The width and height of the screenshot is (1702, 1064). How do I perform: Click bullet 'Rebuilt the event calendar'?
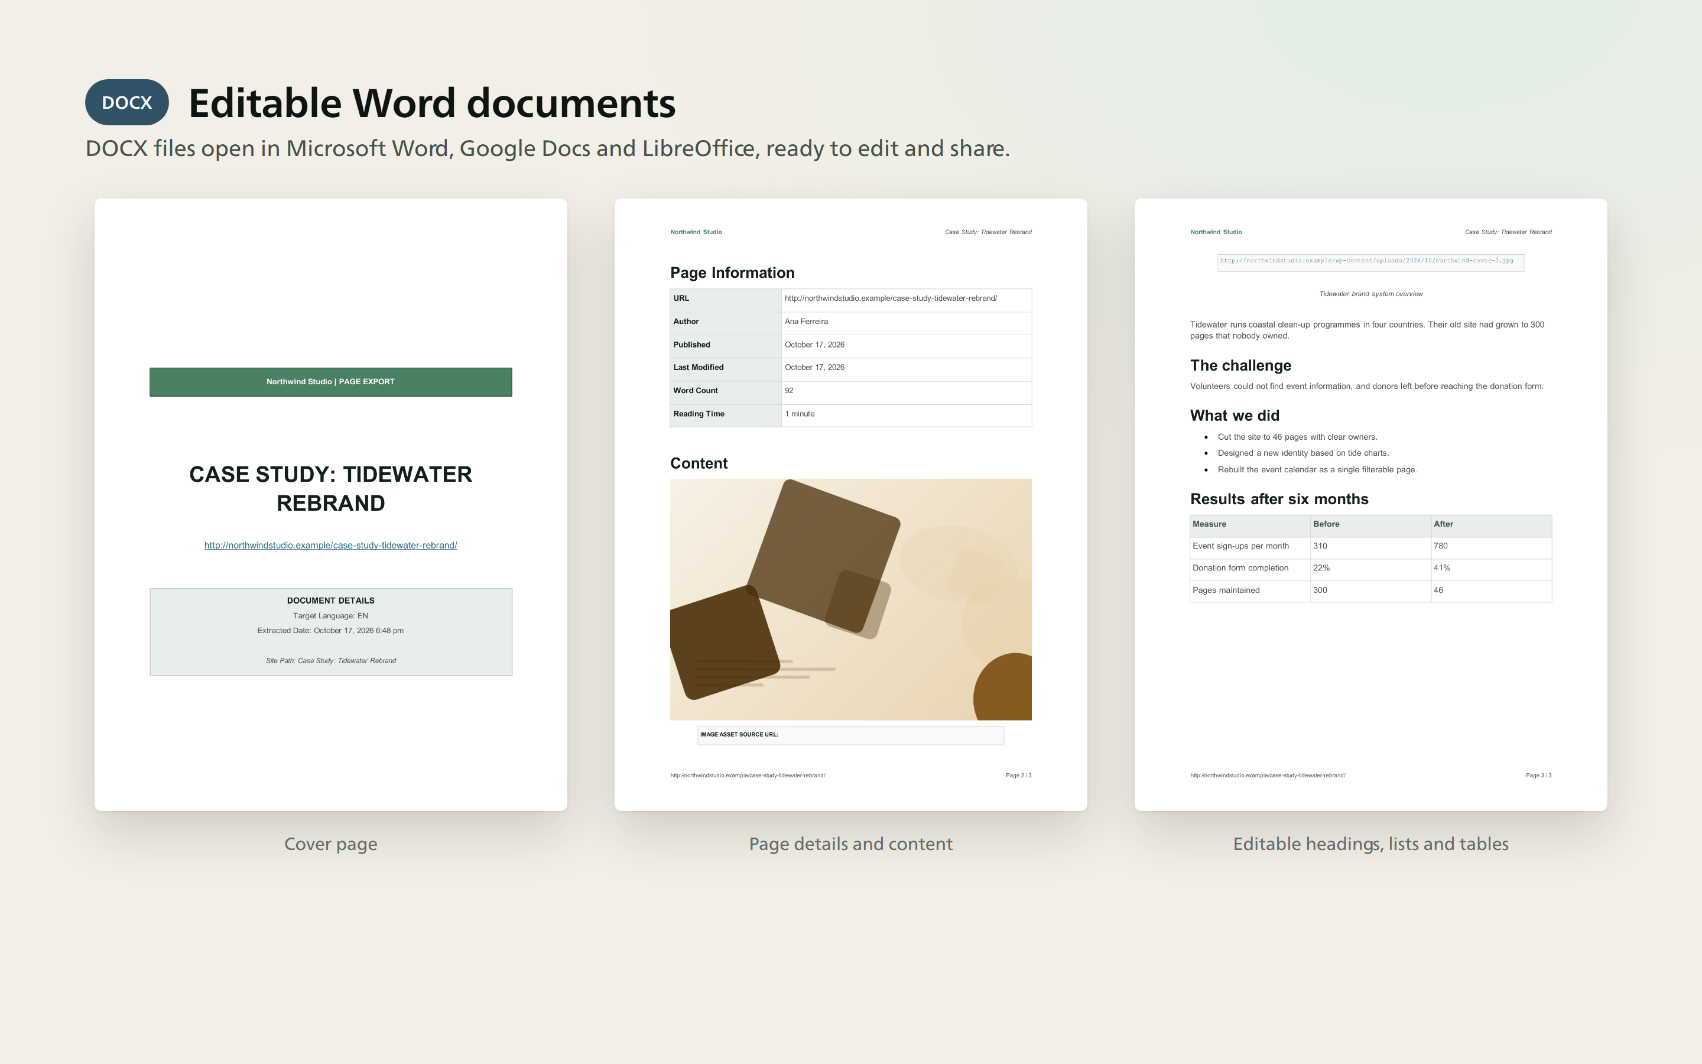[x=1317, y=469]
